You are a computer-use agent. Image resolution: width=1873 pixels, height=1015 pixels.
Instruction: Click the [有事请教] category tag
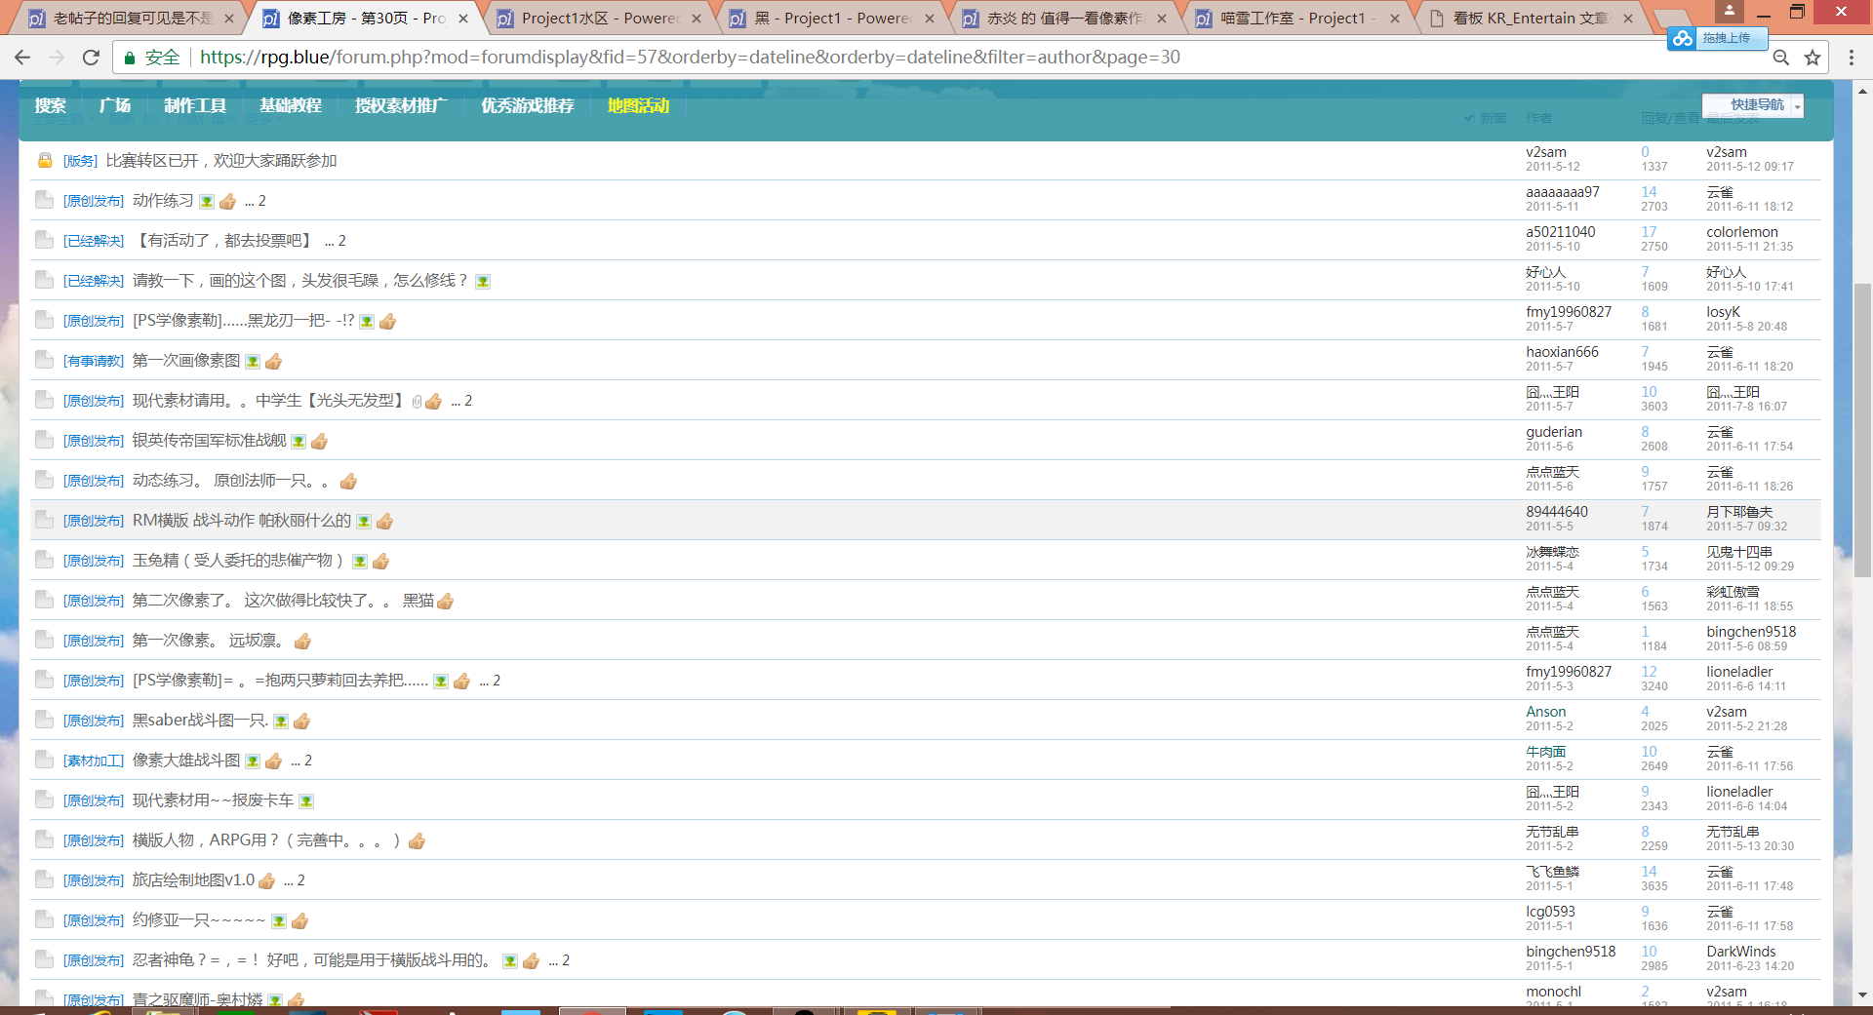[94, 361]
